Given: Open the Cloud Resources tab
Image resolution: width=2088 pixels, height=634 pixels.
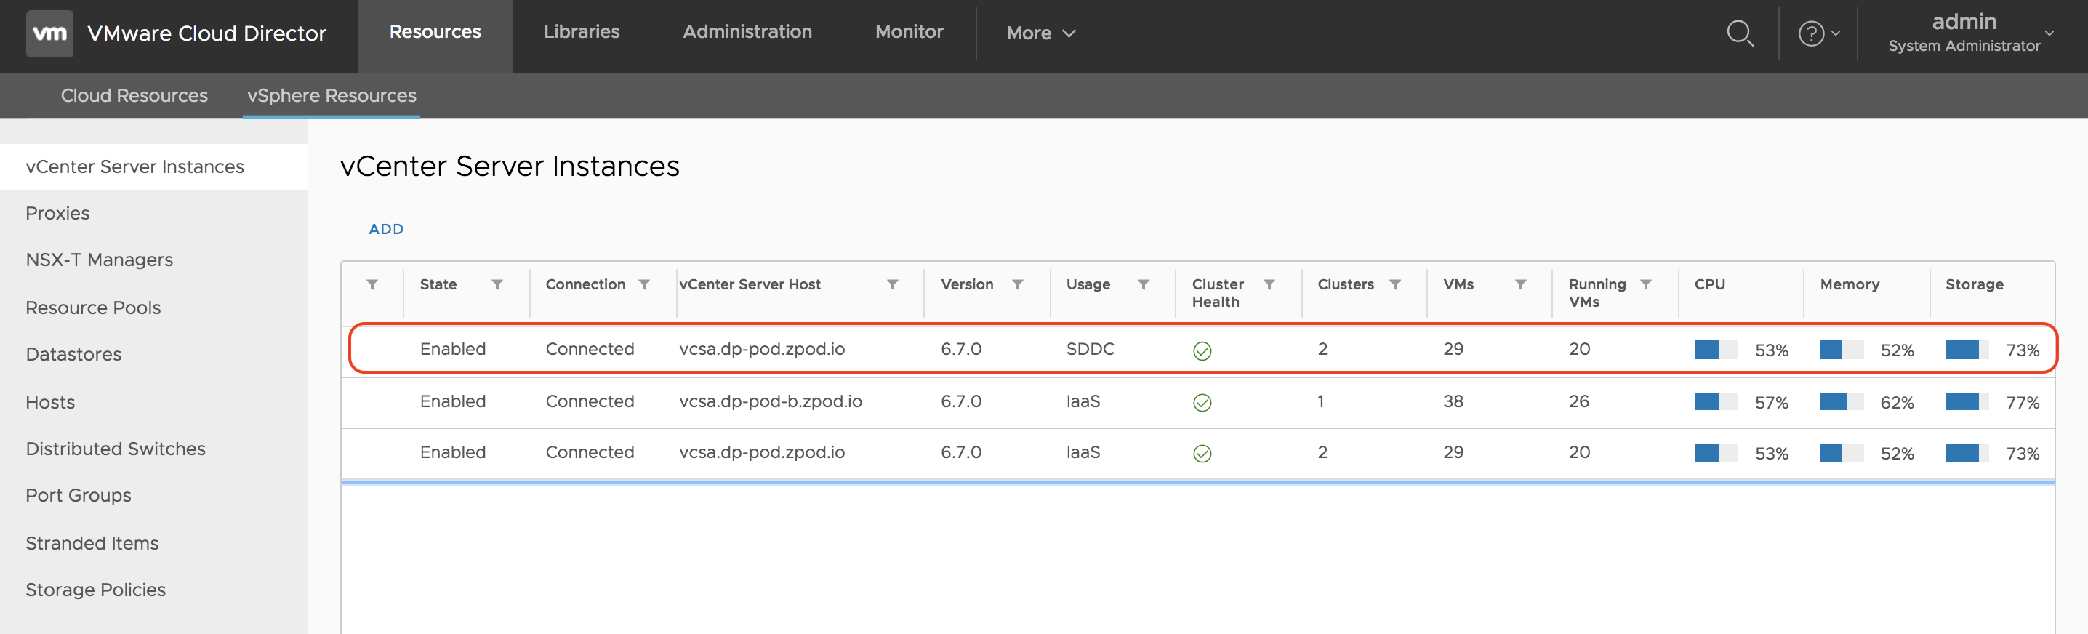Looking at the screenshot, I should coord(134,96).
